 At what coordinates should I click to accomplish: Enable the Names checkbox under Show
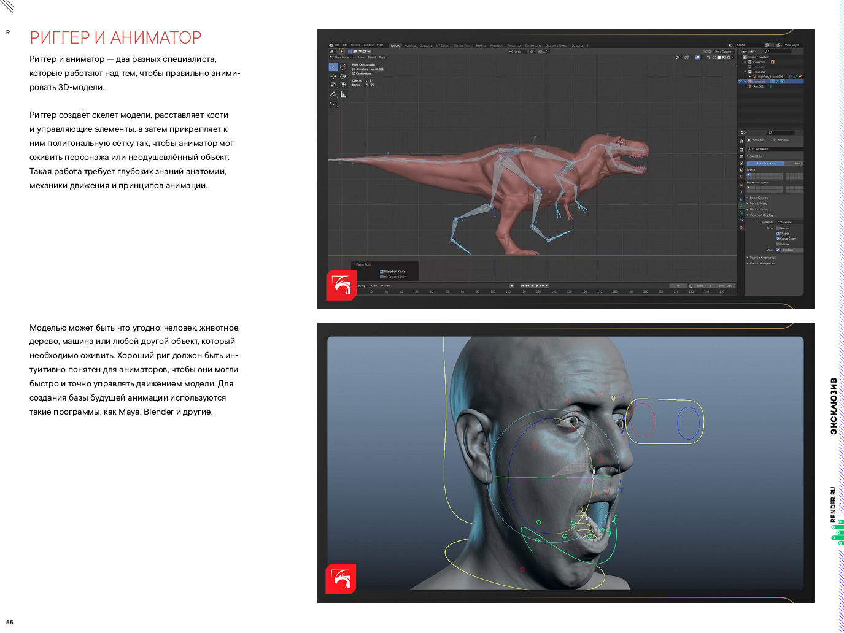pyautogui.click(x=778, y=228)
